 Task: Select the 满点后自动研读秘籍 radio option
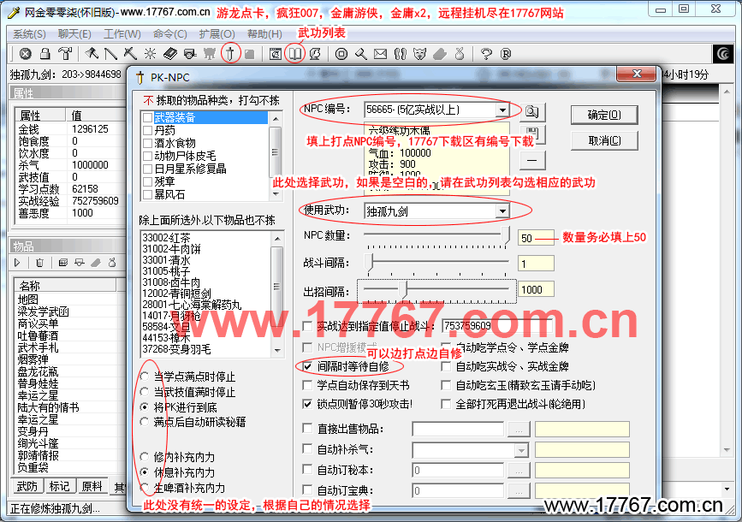[145, 422]
